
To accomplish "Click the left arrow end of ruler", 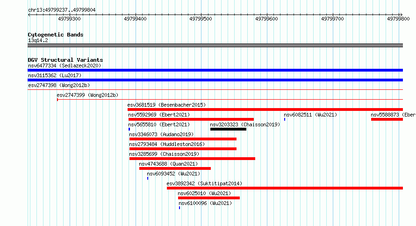I will tap(29, 15).
